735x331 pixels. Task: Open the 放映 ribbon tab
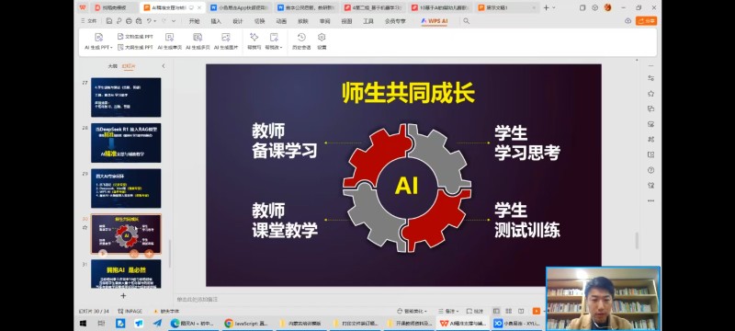[303, 21]
